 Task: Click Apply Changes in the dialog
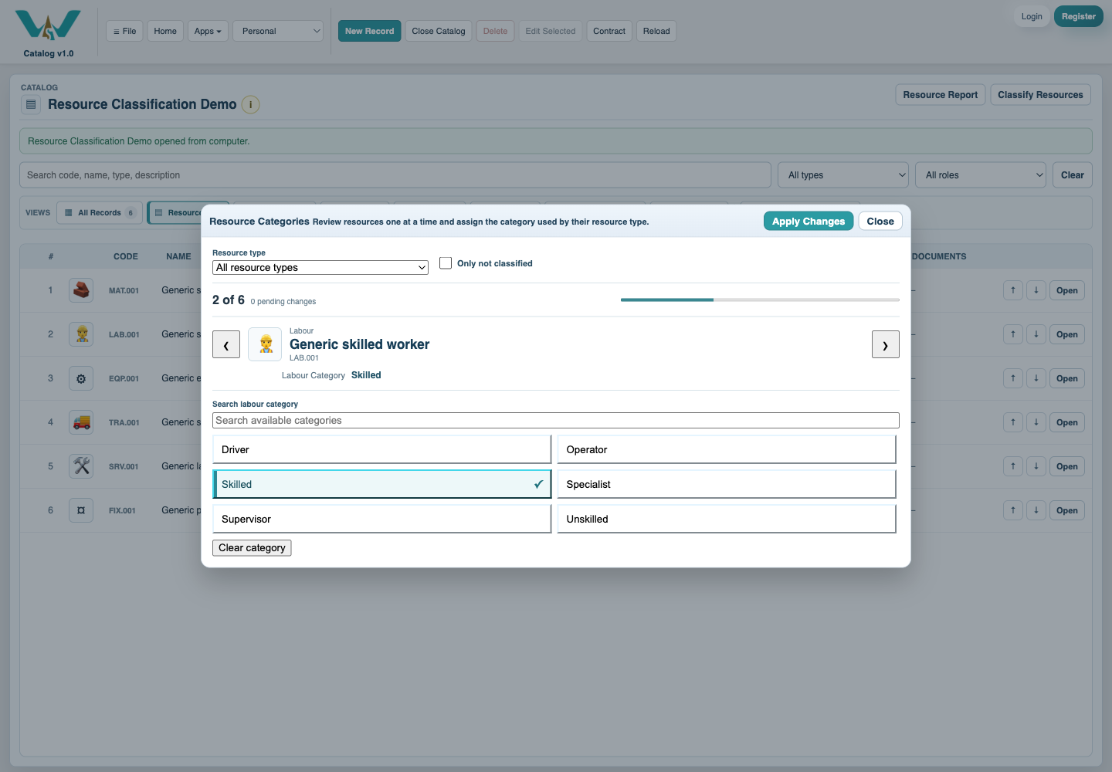tap(809, 222)
